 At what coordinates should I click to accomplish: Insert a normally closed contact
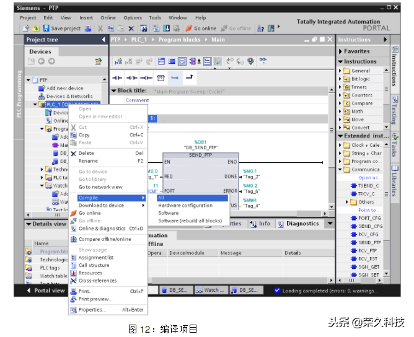[x=131, y=78]
